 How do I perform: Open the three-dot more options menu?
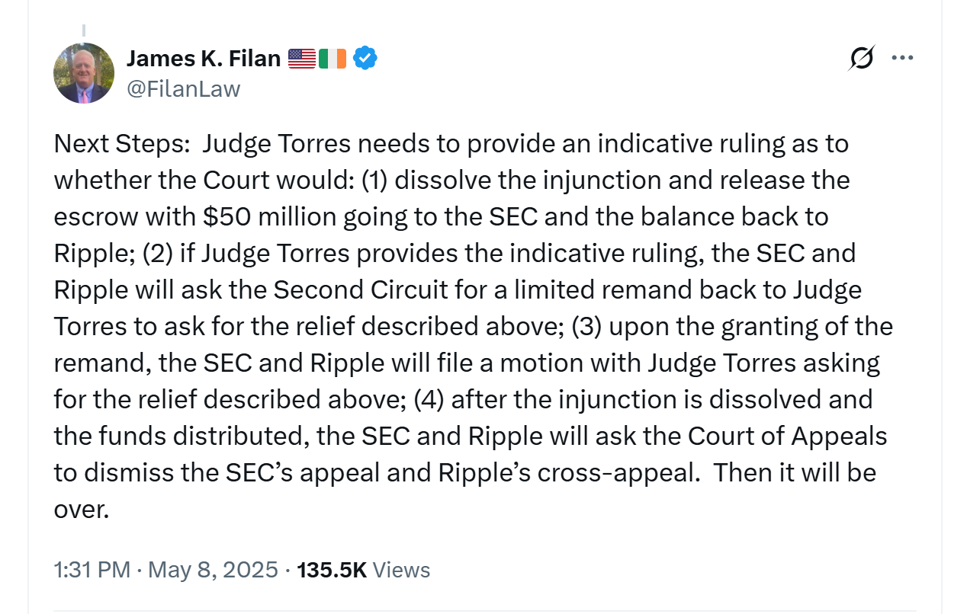click(x=902, y=58)
